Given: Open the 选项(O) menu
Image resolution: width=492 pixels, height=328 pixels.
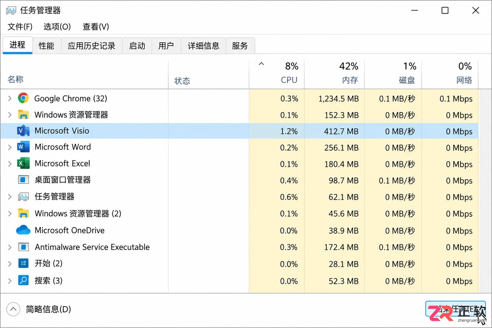Looking at the screenshot, I should point(57,27).
